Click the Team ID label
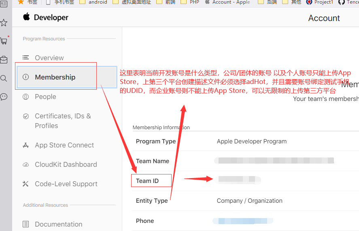Screen dimensions: 359x231 pos(147,181)
